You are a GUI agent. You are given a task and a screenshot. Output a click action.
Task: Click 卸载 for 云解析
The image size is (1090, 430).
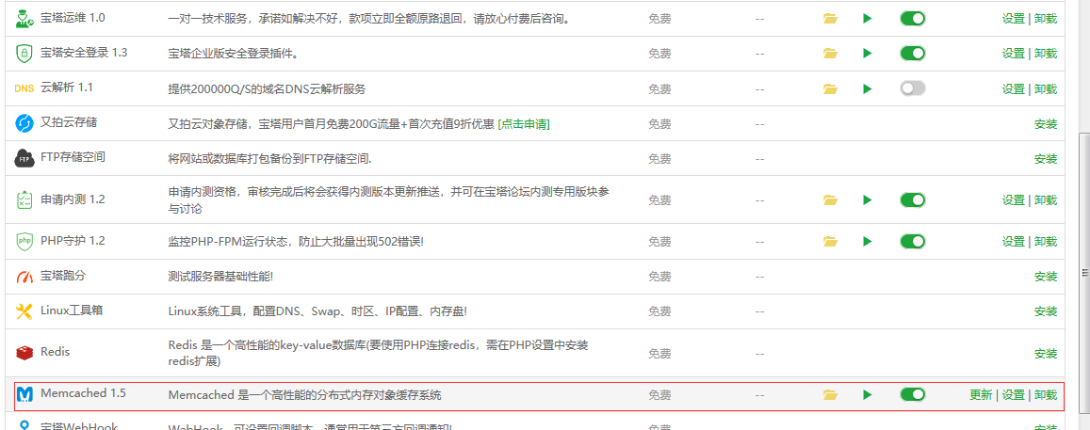(1045, 89)
